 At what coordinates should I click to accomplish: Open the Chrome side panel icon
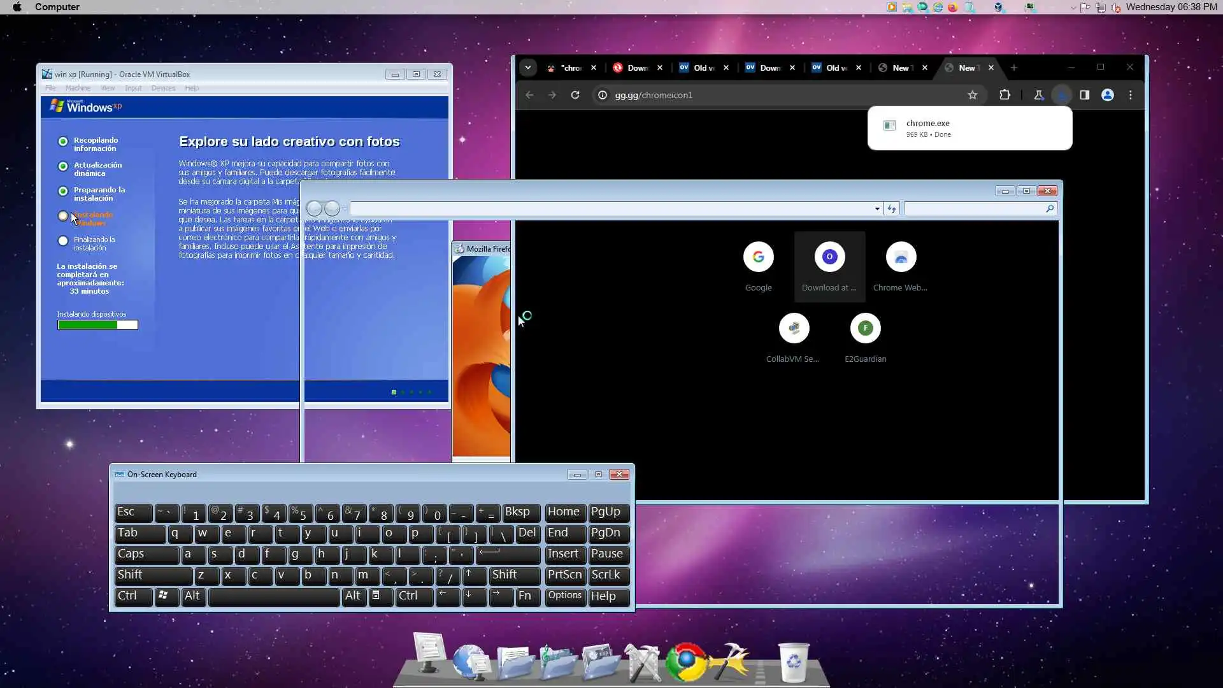tap(1084, 95)
